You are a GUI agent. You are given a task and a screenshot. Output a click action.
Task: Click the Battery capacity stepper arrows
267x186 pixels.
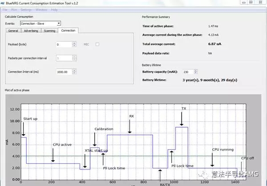(196, 72)
